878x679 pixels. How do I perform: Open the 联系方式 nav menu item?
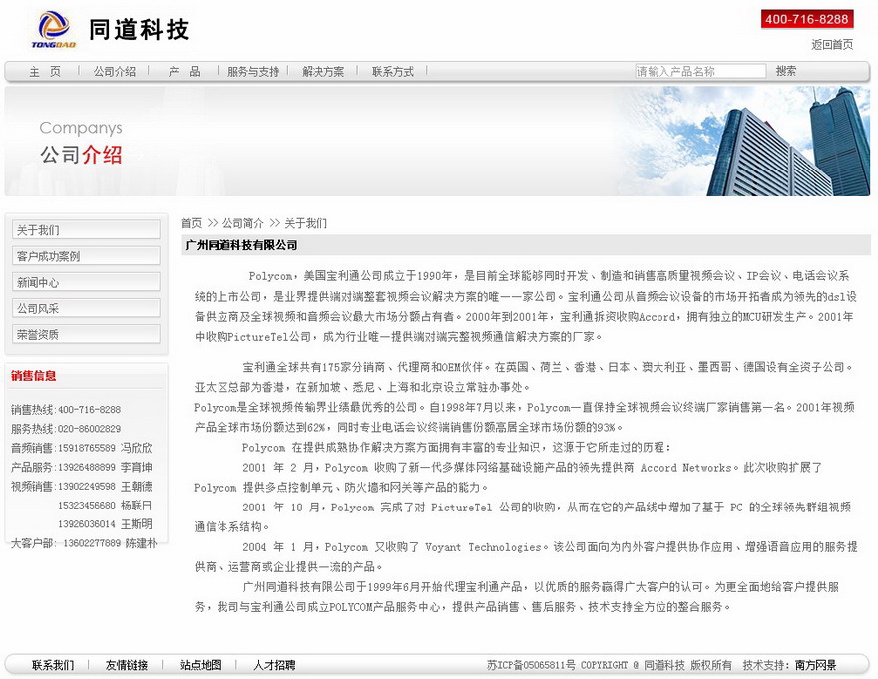[392, 71]
